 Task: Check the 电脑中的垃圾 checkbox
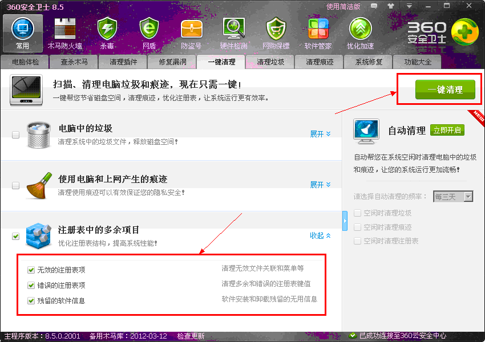click(15, 135)
